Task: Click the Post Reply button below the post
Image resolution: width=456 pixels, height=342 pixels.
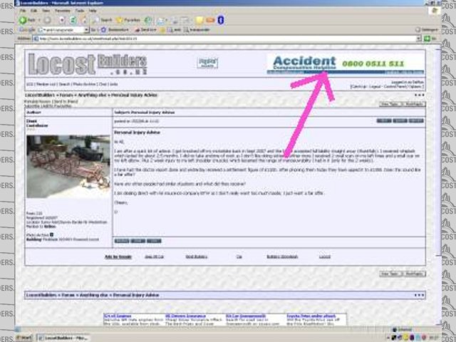Action: [414, 274]
